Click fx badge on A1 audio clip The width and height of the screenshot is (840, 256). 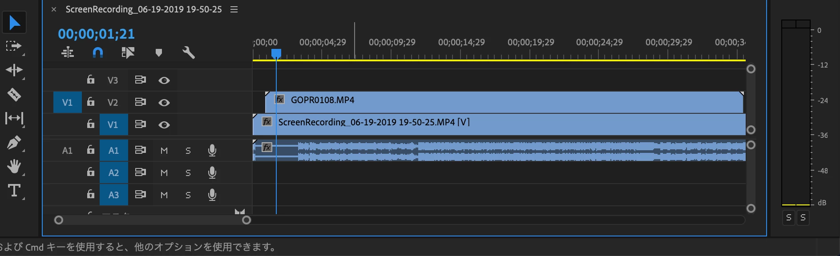pos(267,147)
